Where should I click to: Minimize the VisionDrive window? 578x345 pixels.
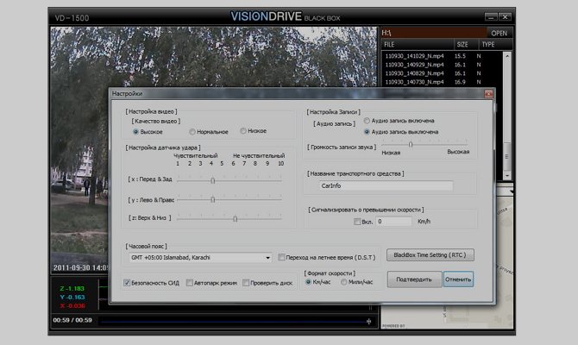point(491,17)
